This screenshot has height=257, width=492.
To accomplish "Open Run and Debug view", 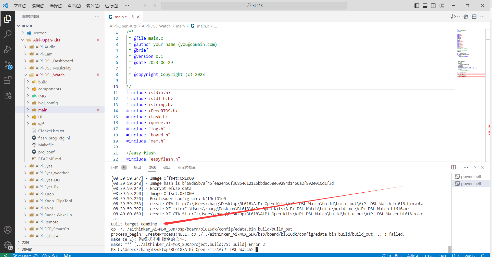I will click(8, 49).
